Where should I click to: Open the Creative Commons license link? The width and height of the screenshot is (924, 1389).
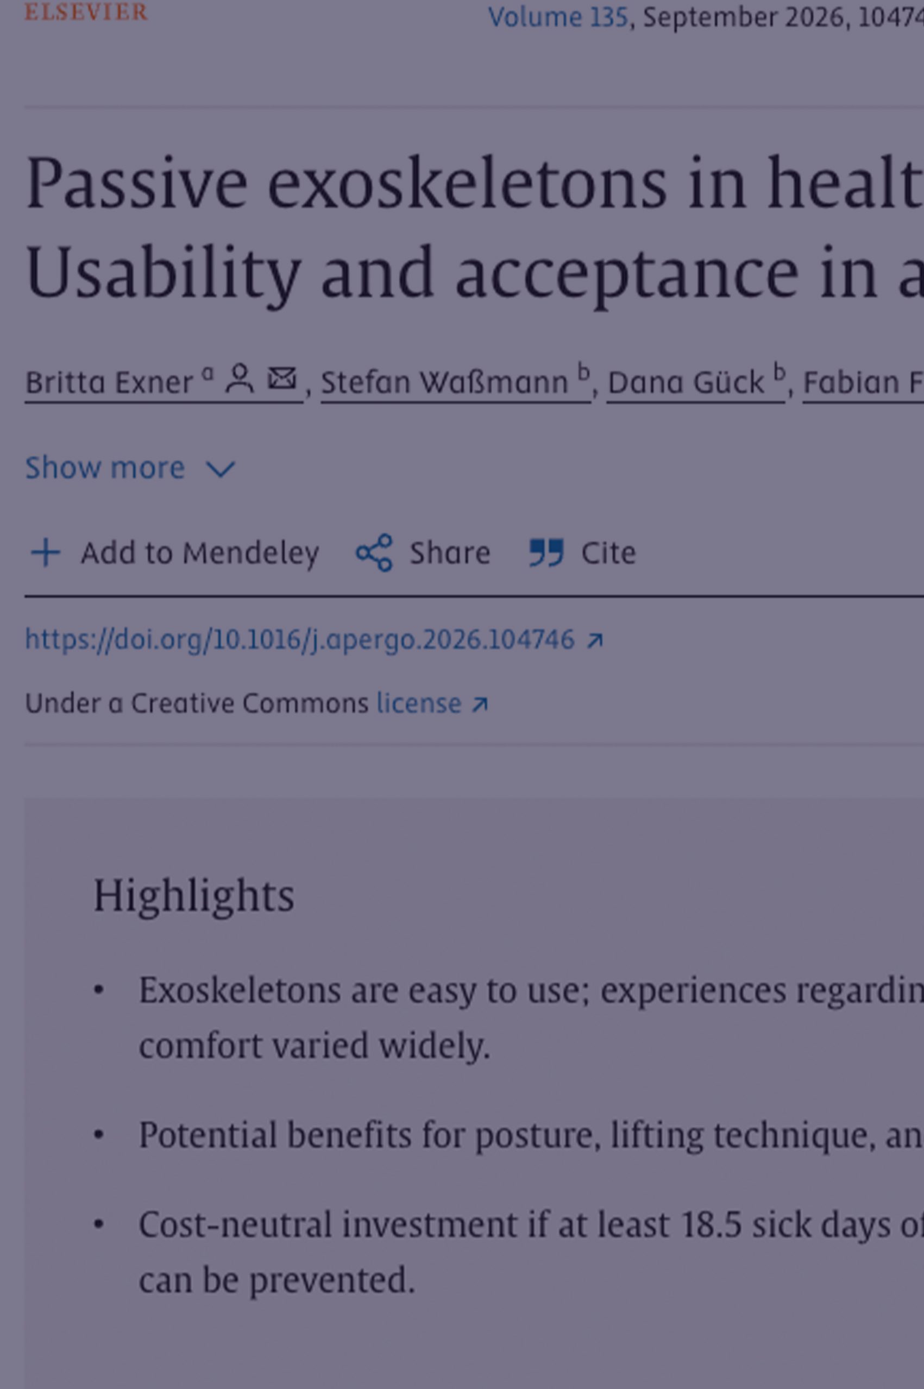(x=419, y=703)
